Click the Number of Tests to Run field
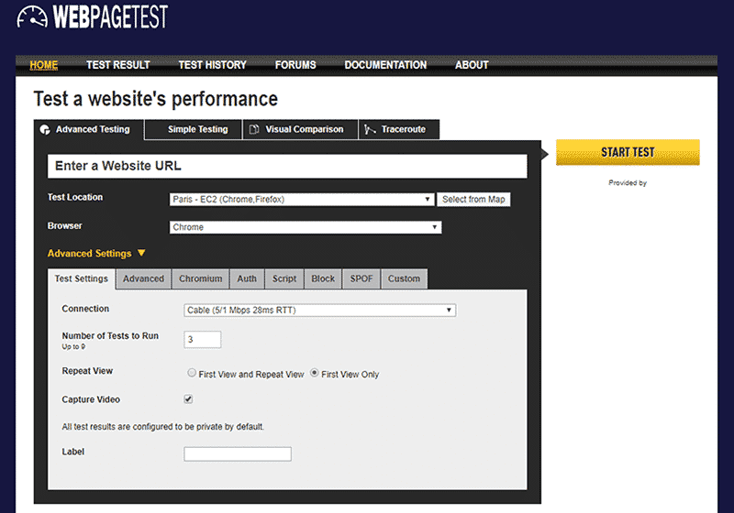 coord(203,340)
